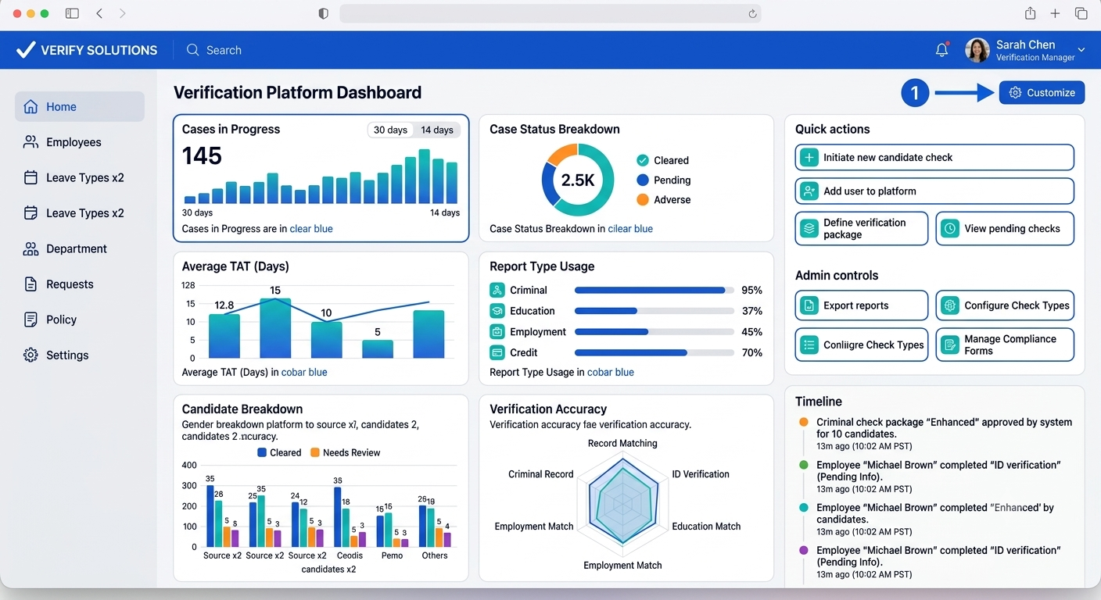Go forward using the browser forward arrow
This screenshot has height=600, width=1101.
coord(123,13)
